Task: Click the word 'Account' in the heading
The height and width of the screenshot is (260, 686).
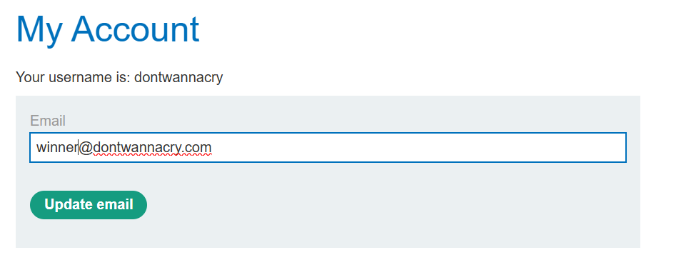Action: [x=135, y=30]
